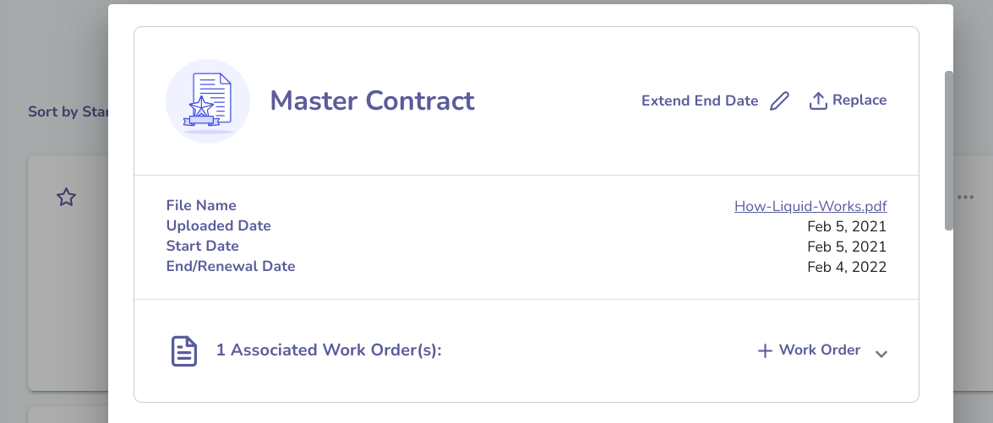Viewport: 993px width, 423px height.
Task: Open the Sort by dropdown behind dialog
Action: (x=68, y=112)
